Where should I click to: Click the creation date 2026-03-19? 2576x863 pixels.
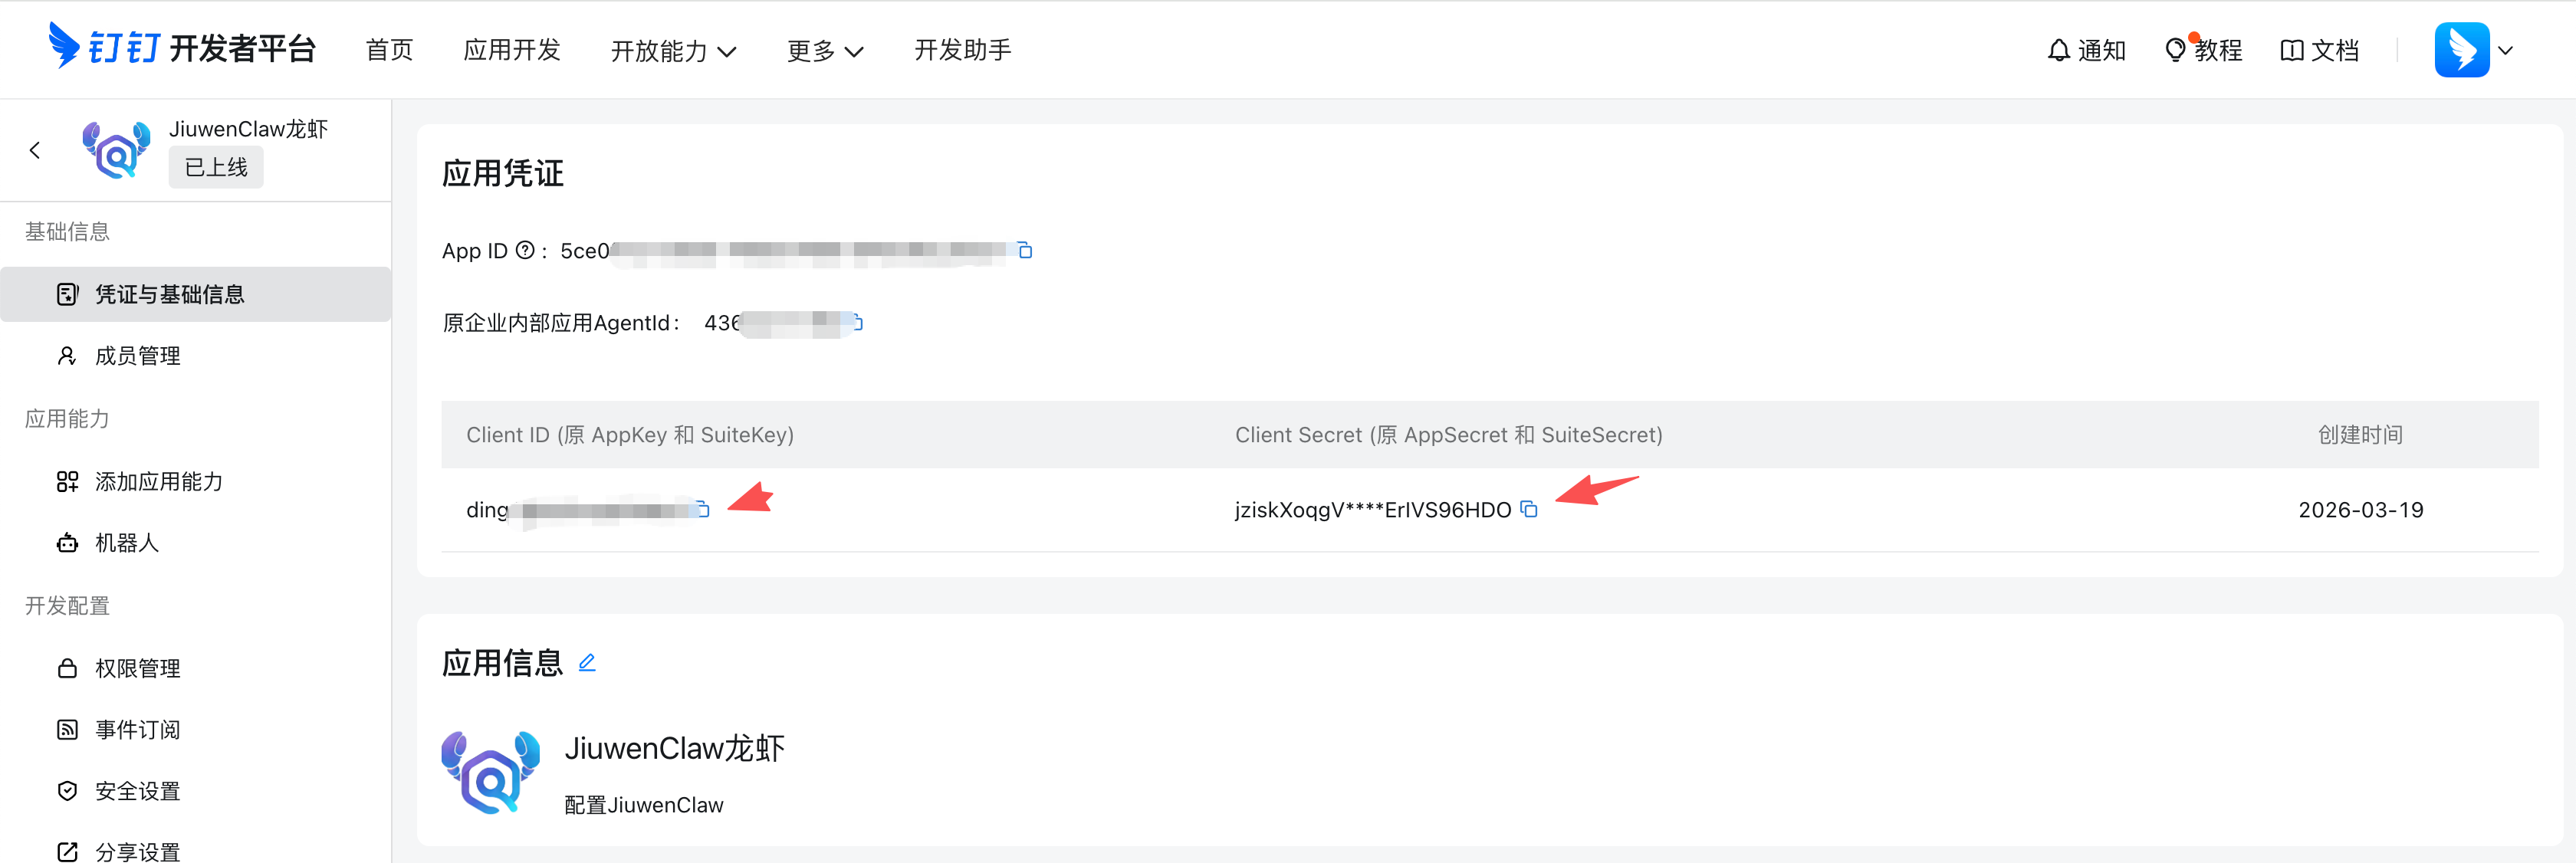2360,510
